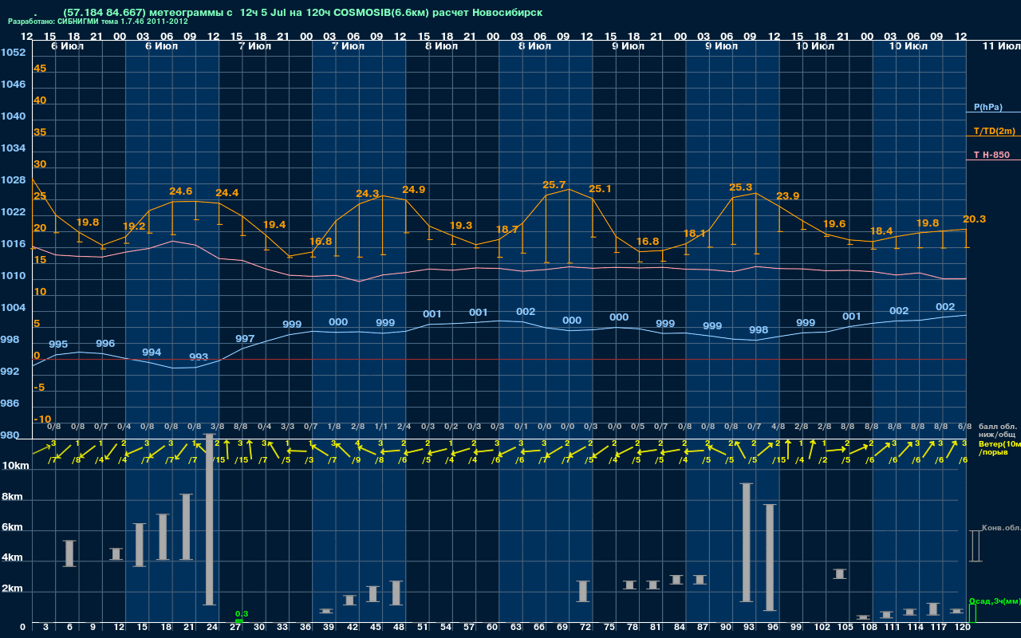This screenshot has height=638, width=1021.
Task: Click the 45 temperature axis label
Action: (x=40, y=69)
